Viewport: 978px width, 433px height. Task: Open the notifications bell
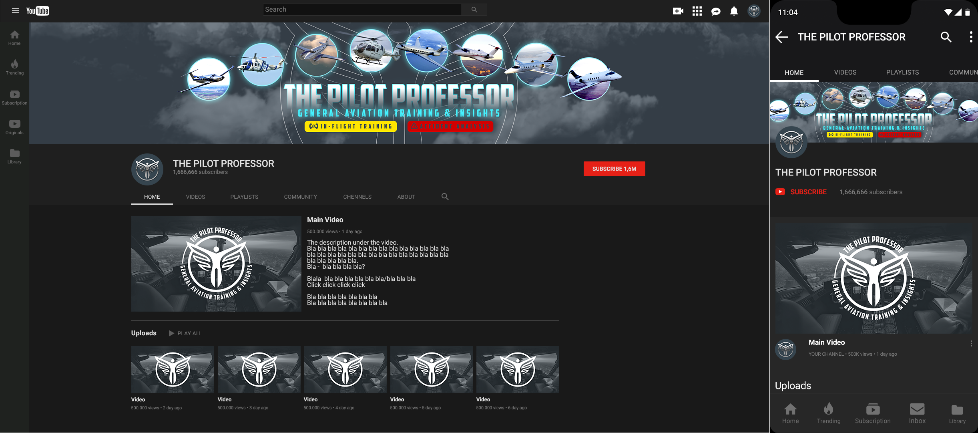click(x=734, y=11)
